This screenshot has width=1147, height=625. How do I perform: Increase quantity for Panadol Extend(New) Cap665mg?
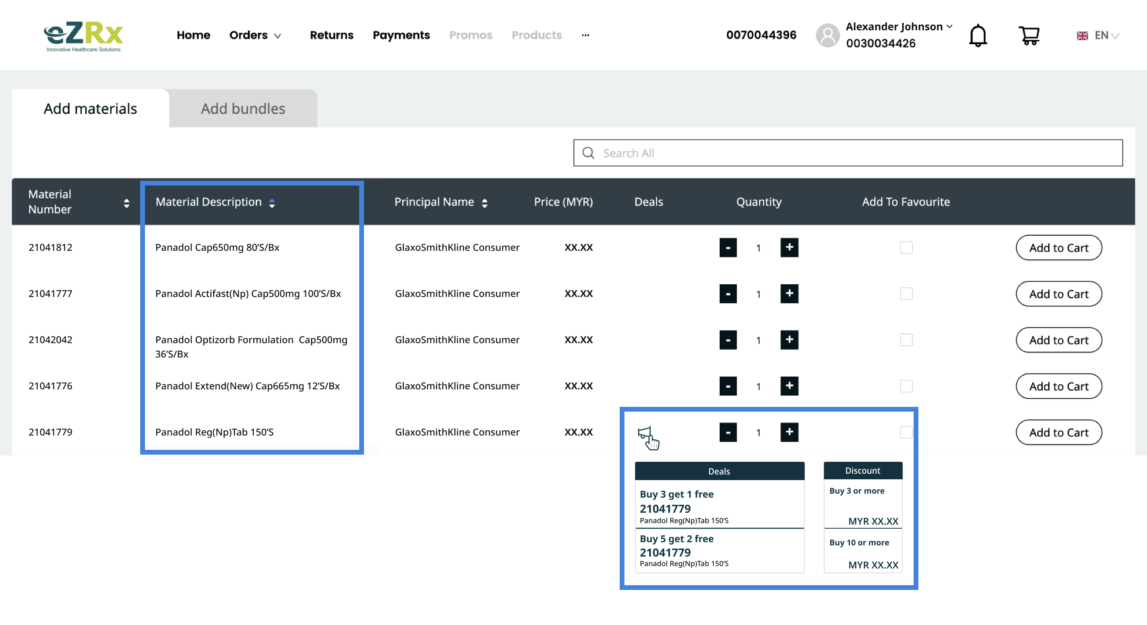tap(789, 386)
